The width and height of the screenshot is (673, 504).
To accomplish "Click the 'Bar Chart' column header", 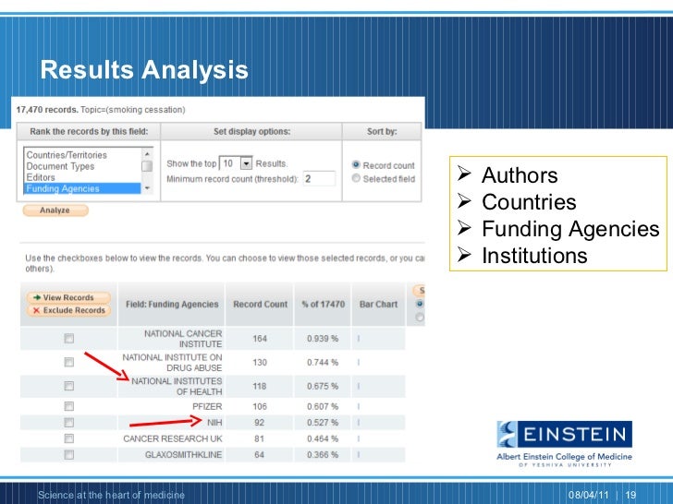I will (x=378, y=305).
